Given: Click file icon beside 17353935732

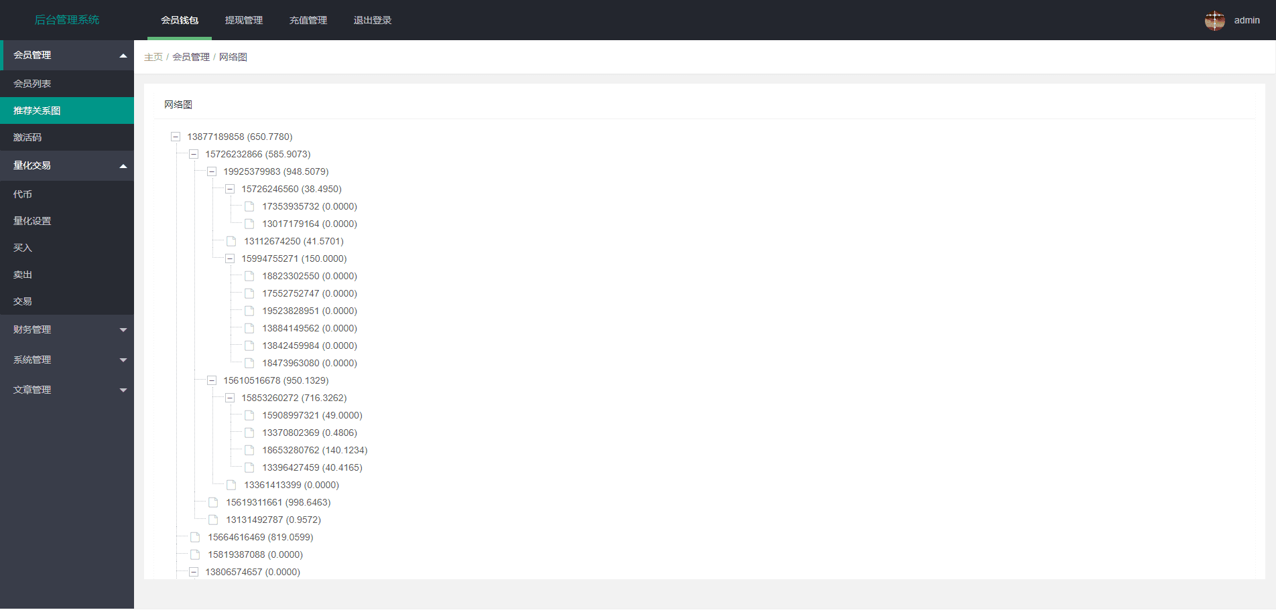Looking at the screenshot, I should [249, 206].
